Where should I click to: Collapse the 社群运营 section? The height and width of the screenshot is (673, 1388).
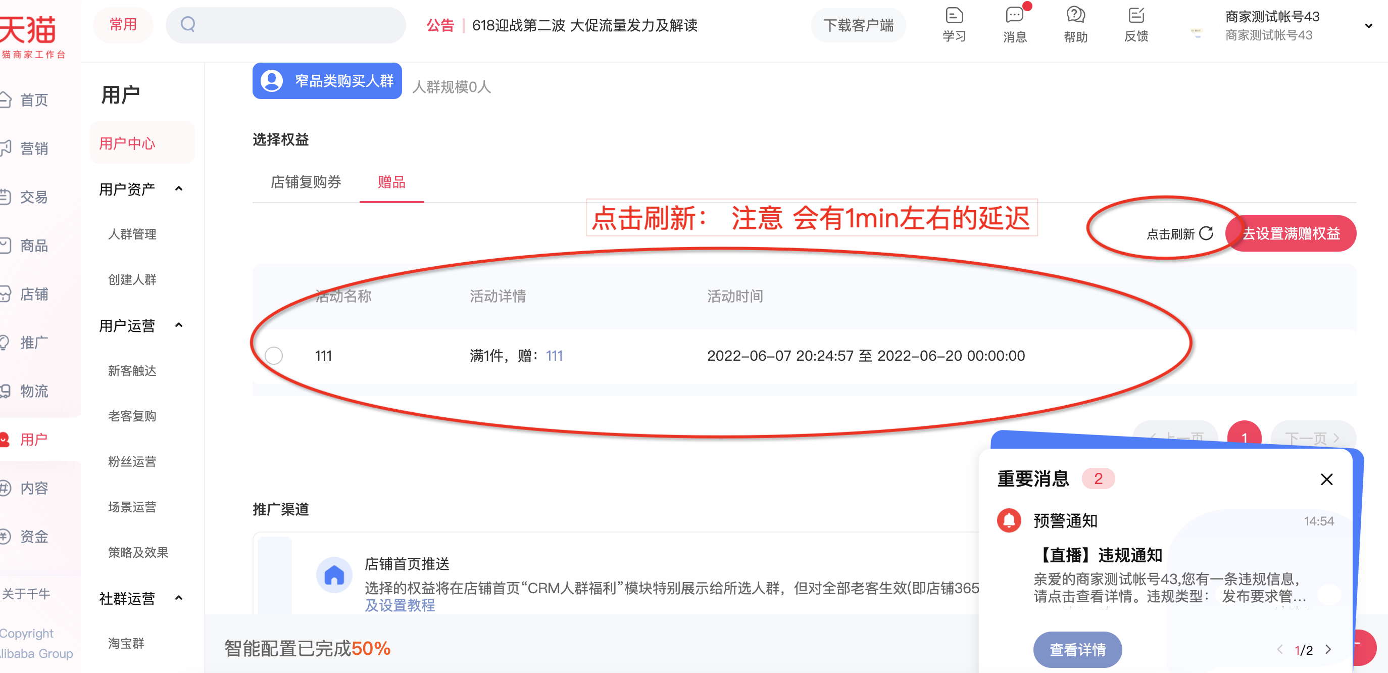tap(179, 598)
